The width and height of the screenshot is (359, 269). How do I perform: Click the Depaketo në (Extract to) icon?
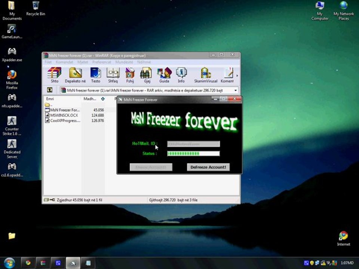(x=75, y=75)
